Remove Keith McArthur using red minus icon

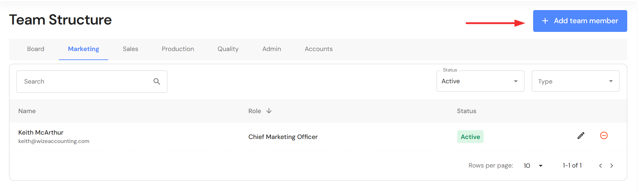(x=604, y=136)
